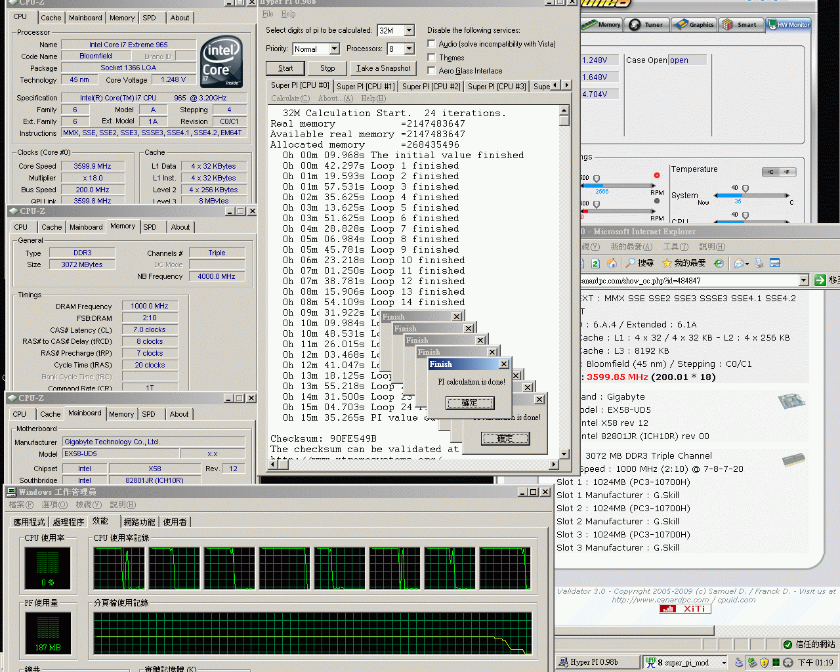Click the upper fan RPM slider thumb

tap(597, 178)
